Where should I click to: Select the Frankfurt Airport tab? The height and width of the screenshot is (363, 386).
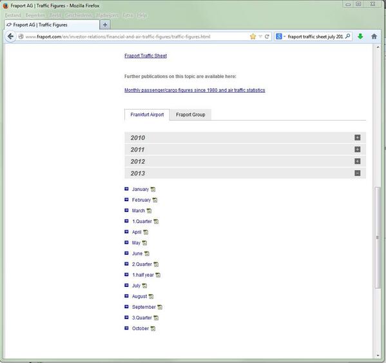tap(147, 115)
